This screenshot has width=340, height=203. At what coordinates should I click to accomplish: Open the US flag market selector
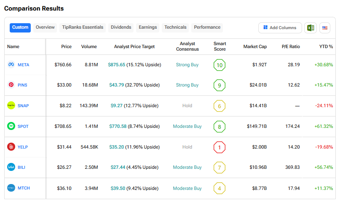coord(325,28)
